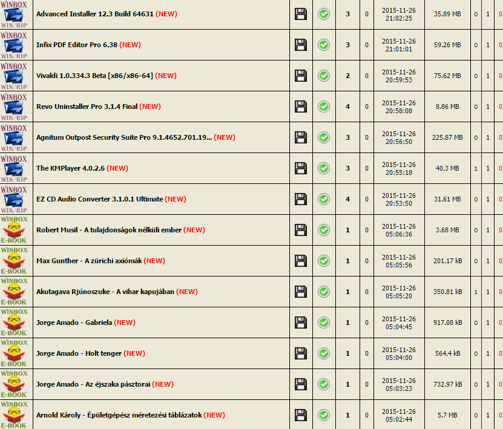Open EZ CD Audio Converter 3.1.0.1 Ultimate

pos(99,199)
